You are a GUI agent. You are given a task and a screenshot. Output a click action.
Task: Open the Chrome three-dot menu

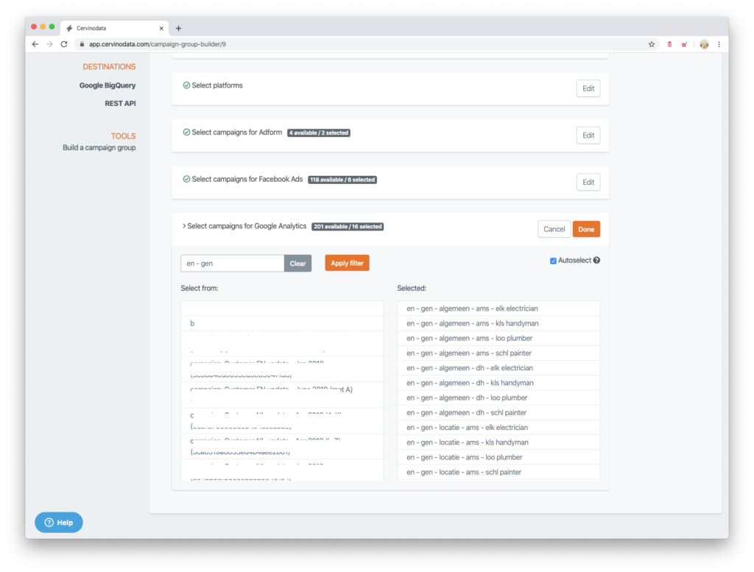coord(719,44)
